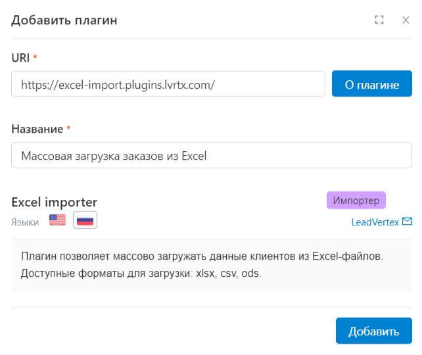Click the URI field label
The height and width of the screenshot is (355, 422).
(x=20, y=58)
